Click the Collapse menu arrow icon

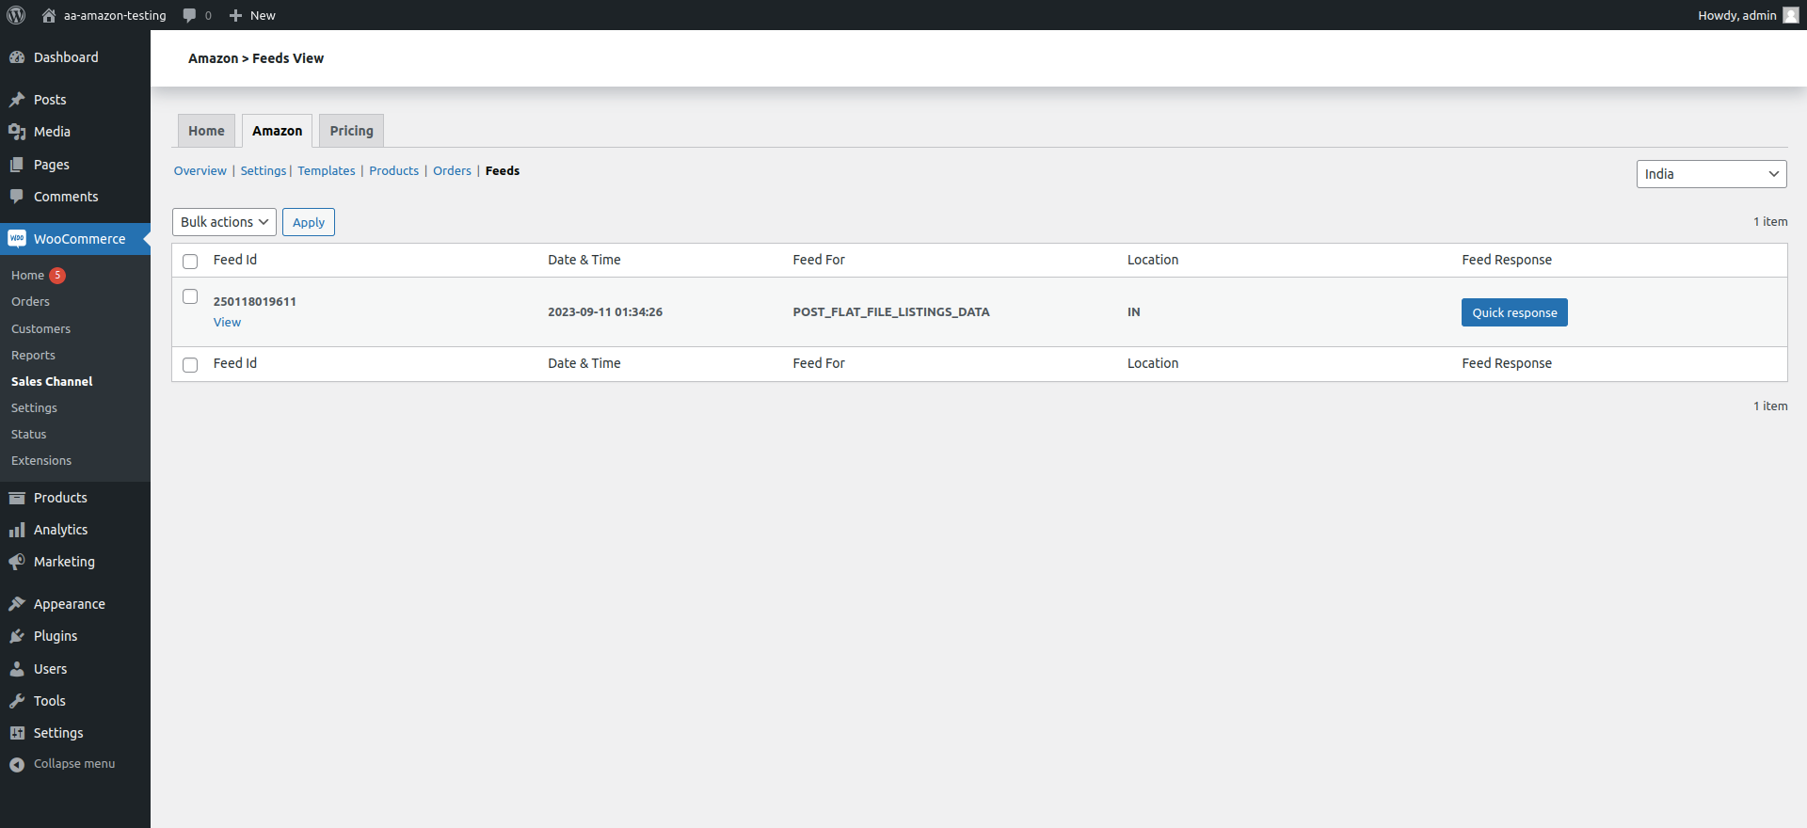click(17, 764)
